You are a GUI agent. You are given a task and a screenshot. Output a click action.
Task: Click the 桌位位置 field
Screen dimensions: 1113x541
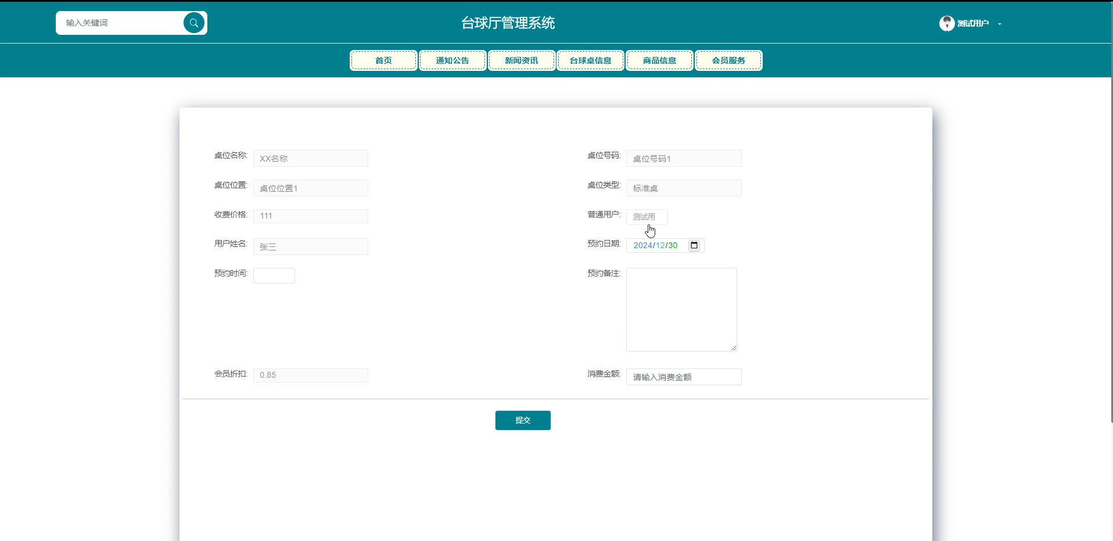(311, 188)
